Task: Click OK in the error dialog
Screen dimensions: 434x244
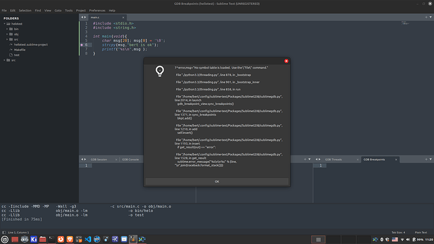Action: pyautogui.click(x=217, y=182)
